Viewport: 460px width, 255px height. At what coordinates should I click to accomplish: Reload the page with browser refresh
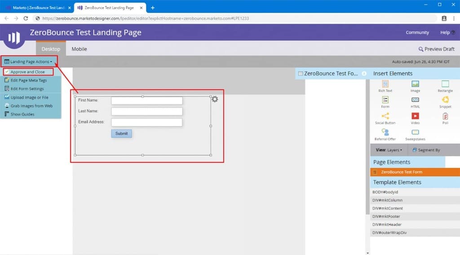pos(26,18)
